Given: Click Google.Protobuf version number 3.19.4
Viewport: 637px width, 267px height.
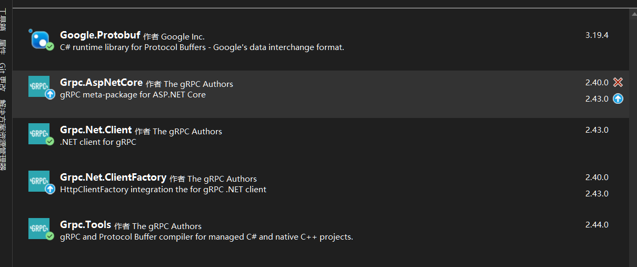Looking at the screenshot, I should pos(596,35).
